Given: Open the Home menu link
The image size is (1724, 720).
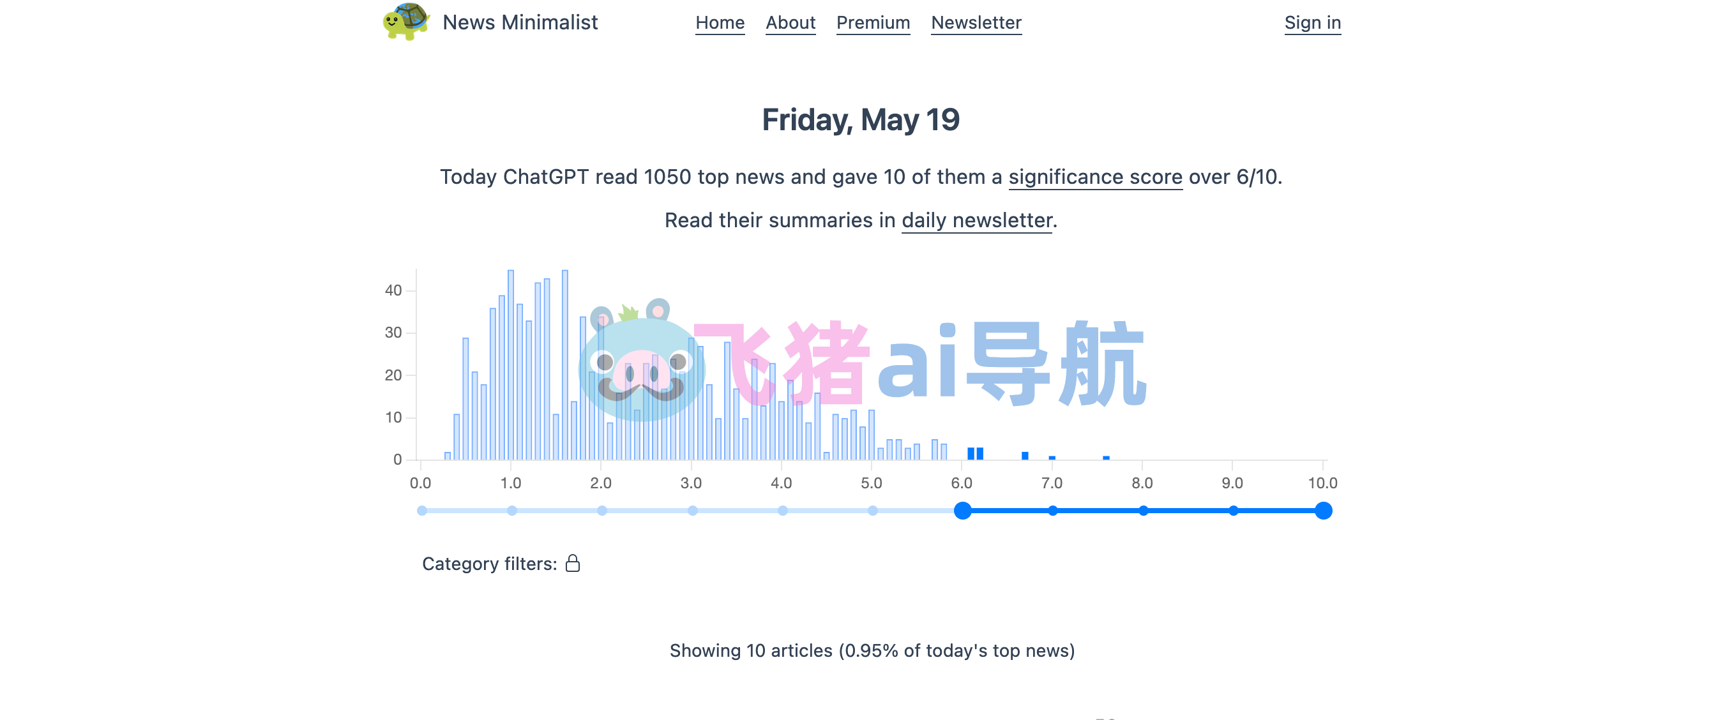Looking at the screenshot, I should (x=720, y=23).
